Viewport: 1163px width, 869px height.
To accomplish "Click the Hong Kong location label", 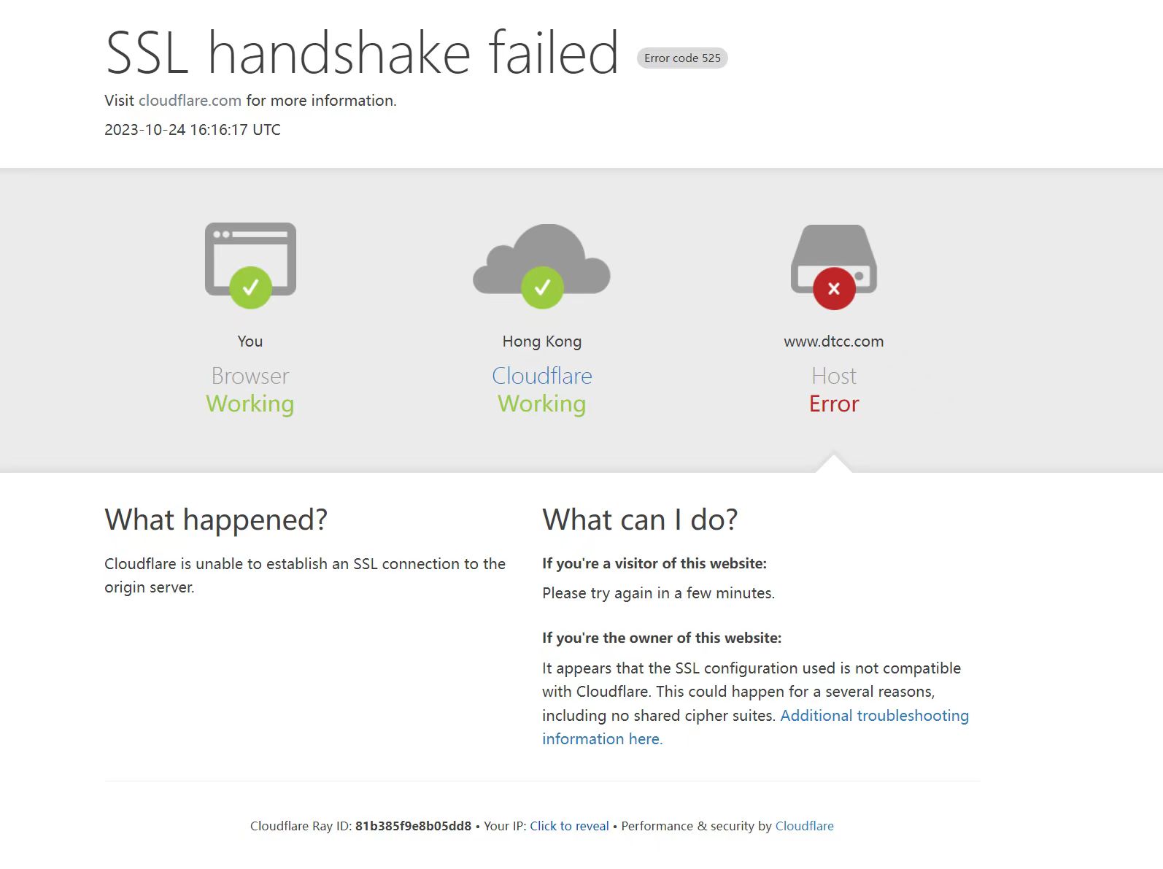I will coord(541,341).
